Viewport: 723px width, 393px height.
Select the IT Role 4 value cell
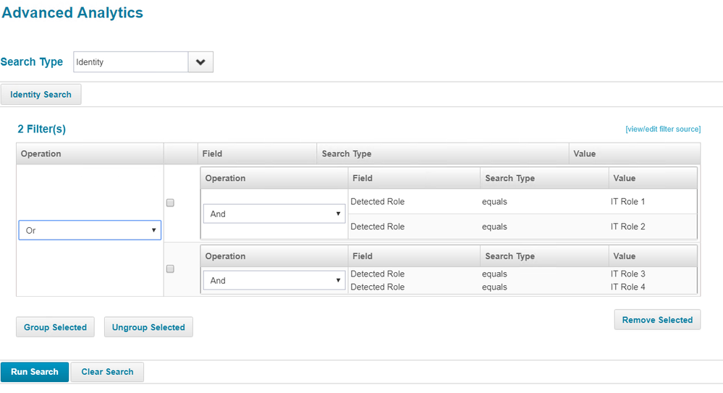pyautogui.click(x=627, y=287)
